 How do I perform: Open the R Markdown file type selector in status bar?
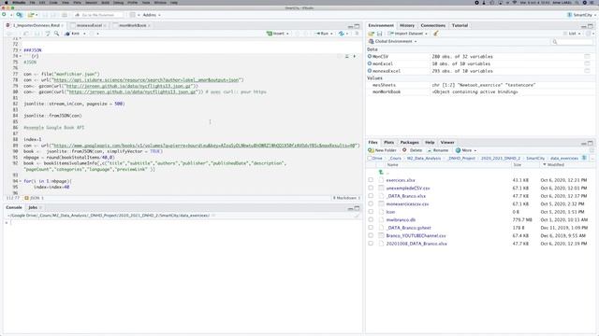pyautogui.click(x=346, y=198)
